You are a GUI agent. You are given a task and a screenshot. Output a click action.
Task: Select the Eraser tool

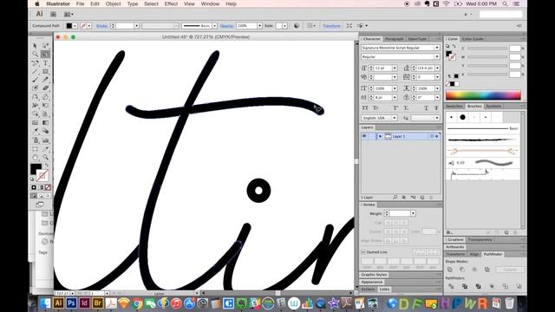coord(45,88)
